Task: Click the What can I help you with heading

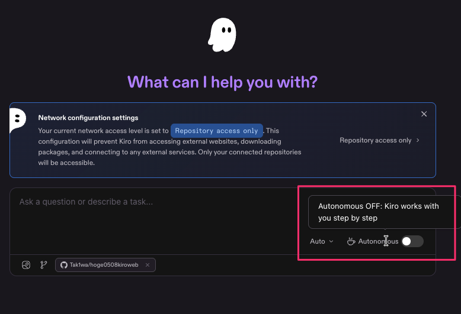Action: point(222,82)
